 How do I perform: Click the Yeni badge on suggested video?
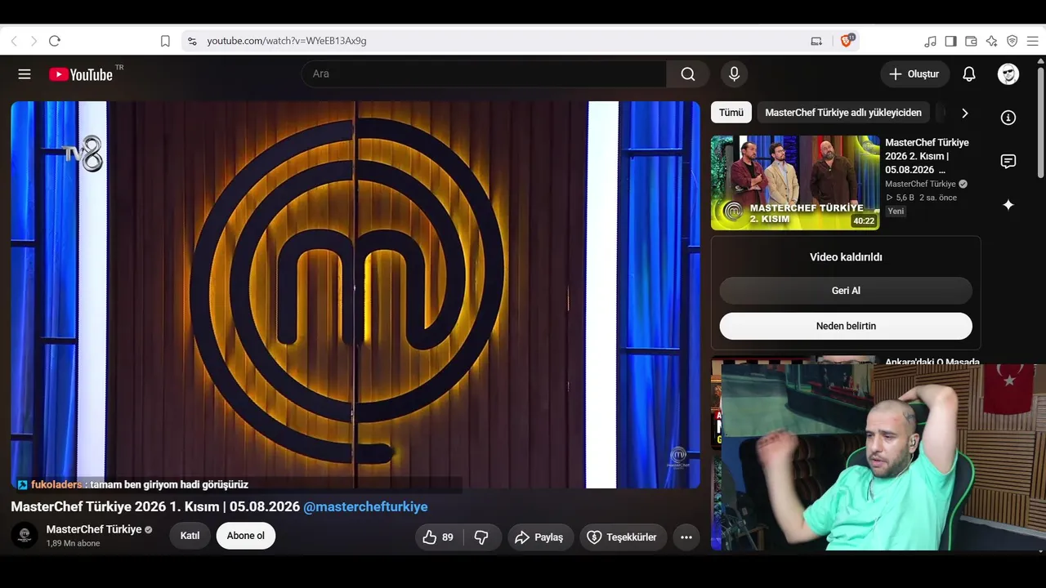(x=896, y=212)
